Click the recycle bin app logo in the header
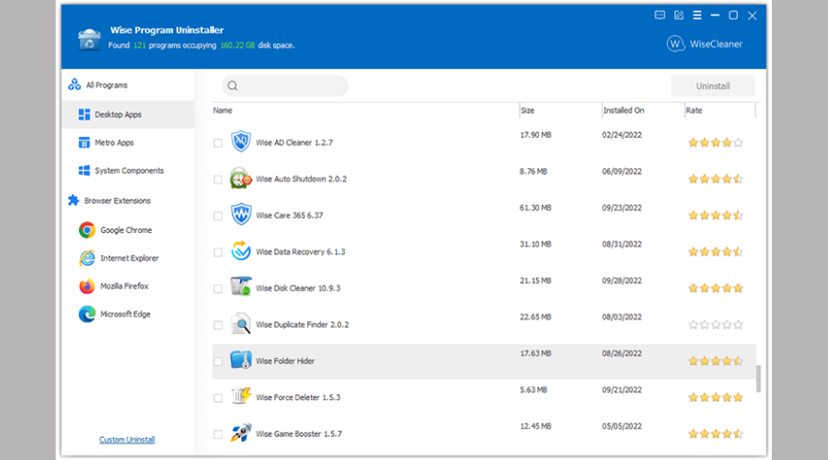Image resolution: width=828 pixels, height=460 pixels. pos(89,39)
